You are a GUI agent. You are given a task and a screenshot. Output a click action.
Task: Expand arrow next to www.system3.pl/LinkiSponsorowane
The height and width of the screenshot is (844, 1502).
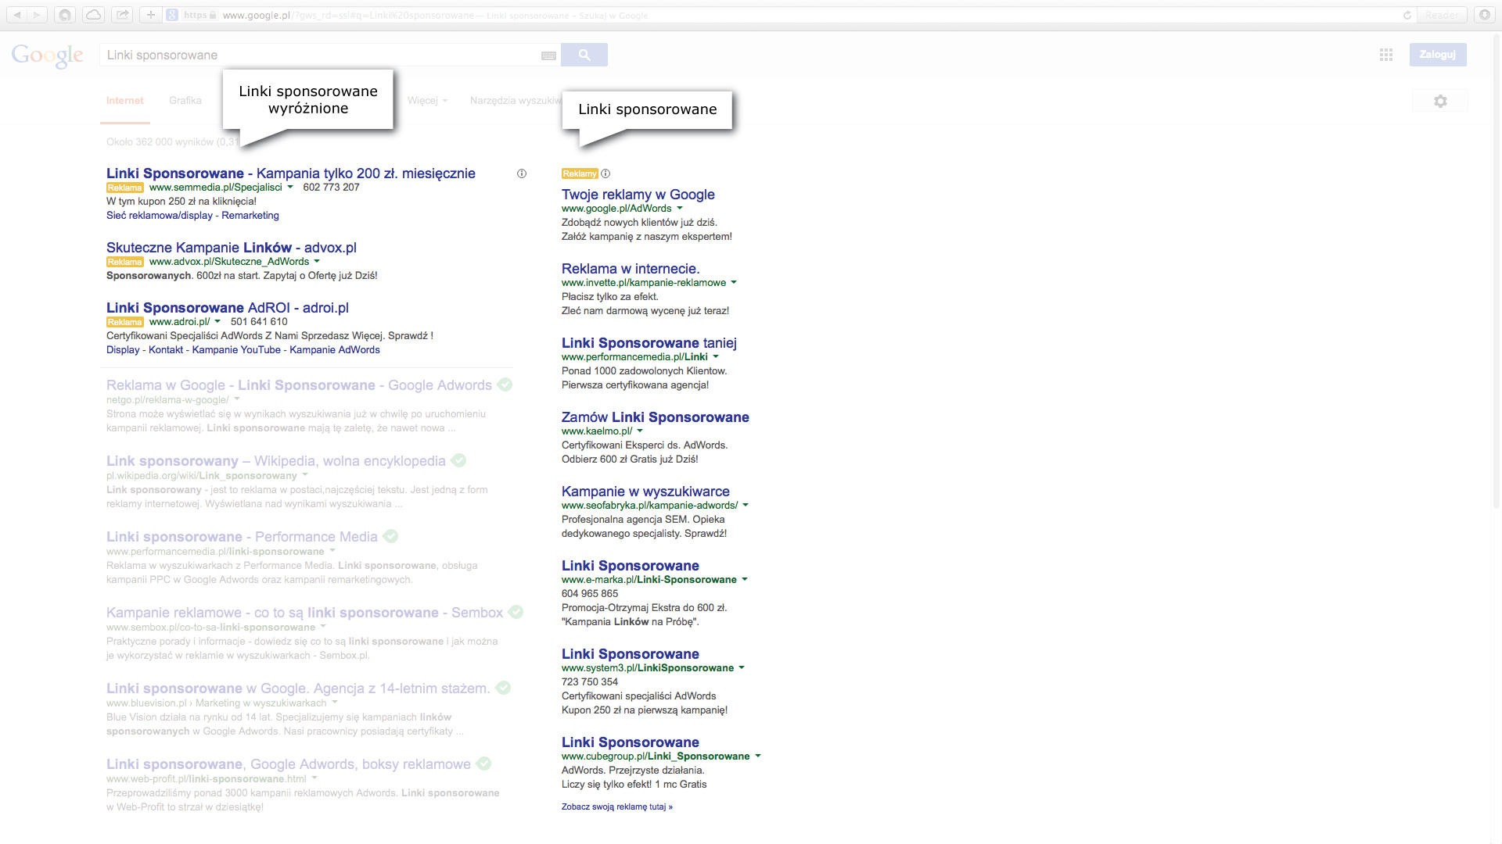point(742,668)
